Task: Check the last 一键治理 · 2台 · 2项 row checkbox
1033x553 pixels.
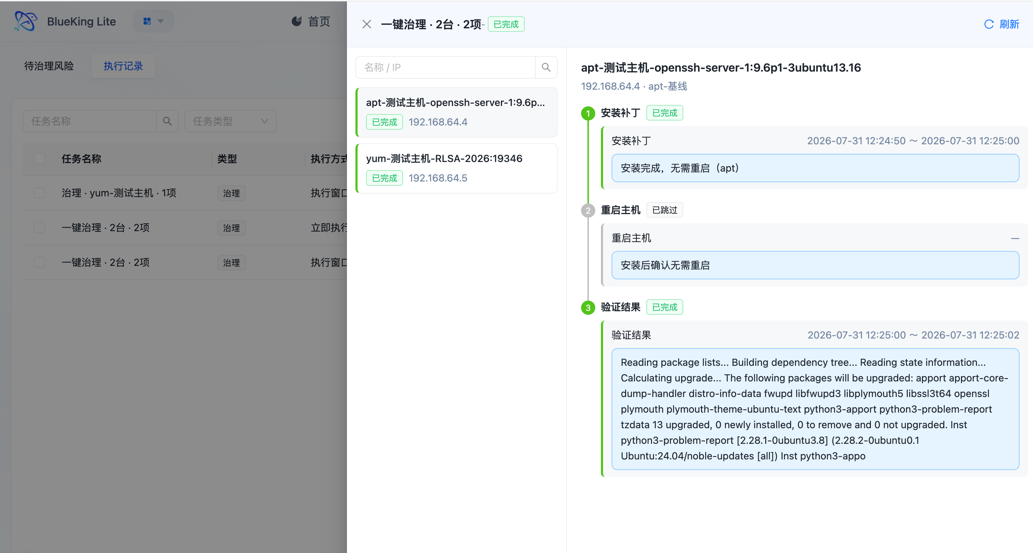Action: coord(39,262)
